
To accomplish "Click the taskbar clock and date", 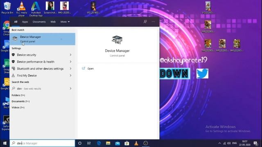I will pyautogui.click(x=244, y=143).
